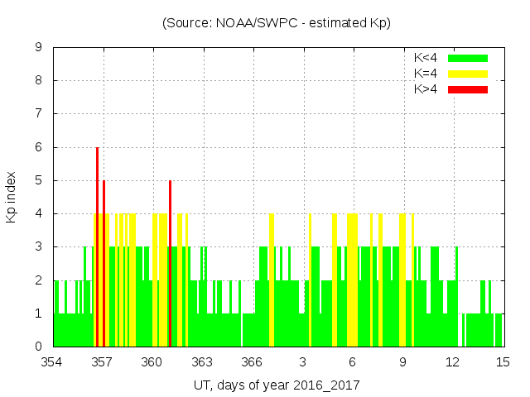Click the red K>4 legend swatch
The image size is (530, 397).
point(468,88)
